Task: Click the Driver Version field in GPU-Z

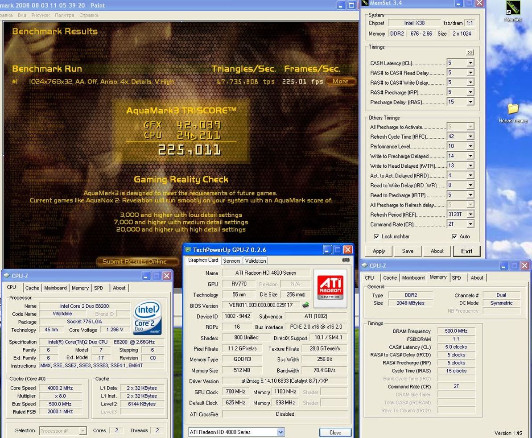Action: tap(285, 381)
